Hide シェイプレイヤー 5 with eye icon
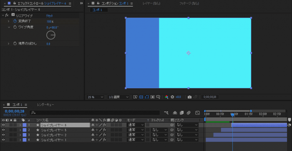Screen dimensions: 292x151 3,130
